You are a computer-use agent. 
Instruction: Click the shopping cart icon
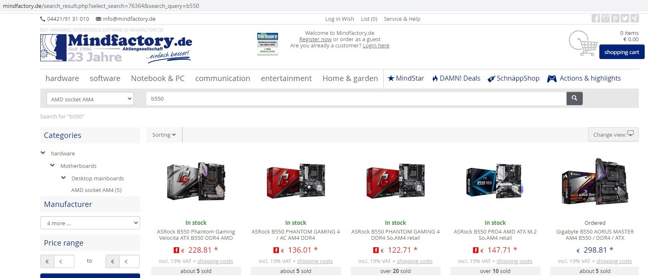(x=583, y=43)
